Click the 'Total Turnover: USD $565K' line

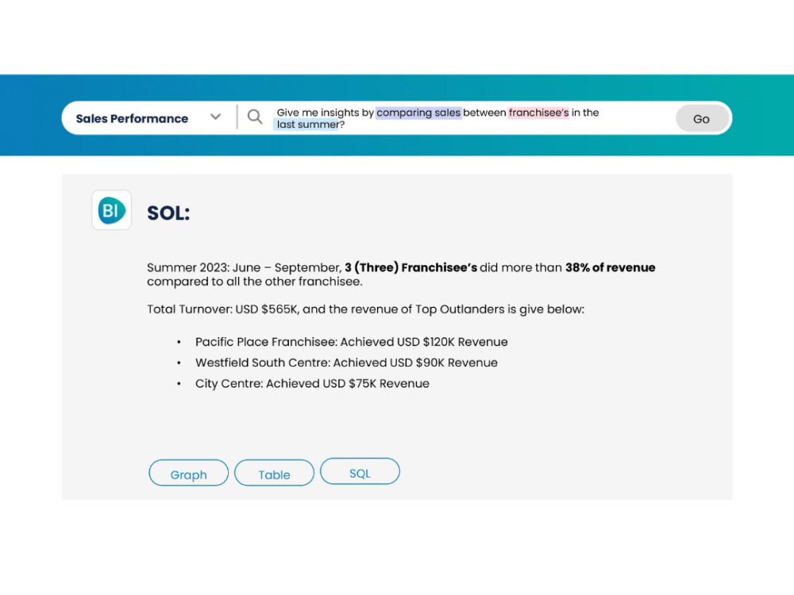coord(365,309)
